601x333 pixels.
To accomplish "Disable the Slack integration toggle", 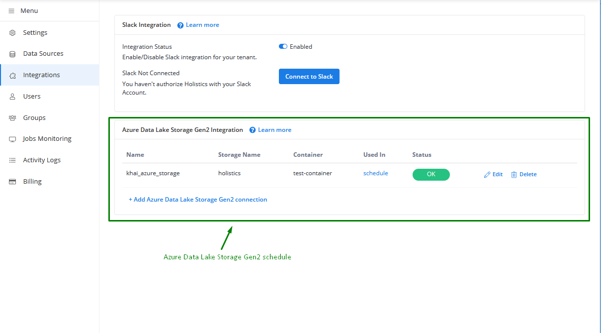I will [x=283, y=47].
